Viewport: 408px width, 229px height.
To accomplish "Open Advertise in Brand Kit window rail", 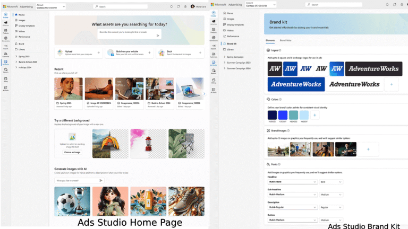I will tap(214, 22).
